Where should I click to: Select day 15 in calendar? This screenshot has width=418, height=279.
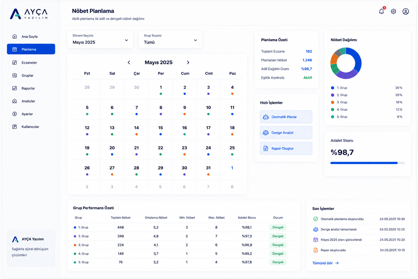click(161, 130)
